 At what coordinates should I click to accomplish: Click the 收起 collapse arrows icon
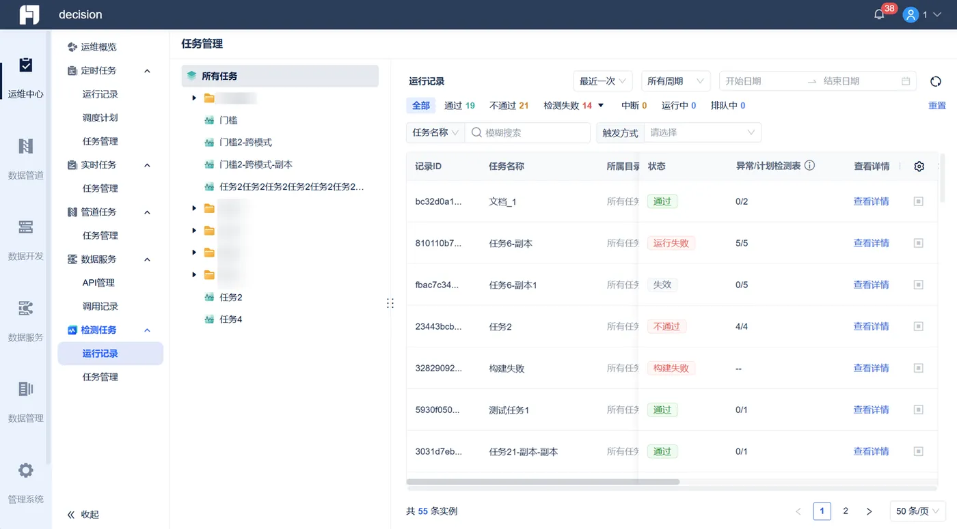pos(70,515)
